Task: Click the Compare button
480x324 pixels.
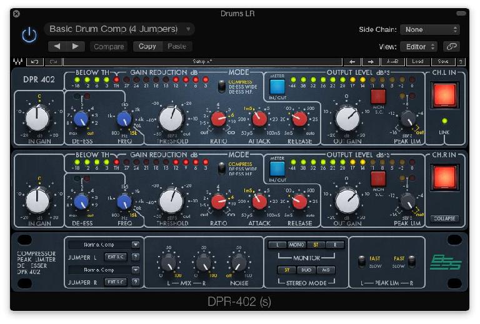Action: 109,46
